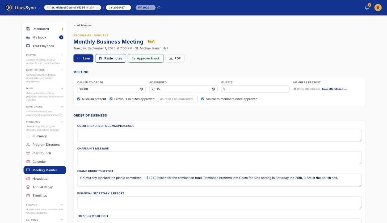Click the inbox unread count badge

point(61,37)
